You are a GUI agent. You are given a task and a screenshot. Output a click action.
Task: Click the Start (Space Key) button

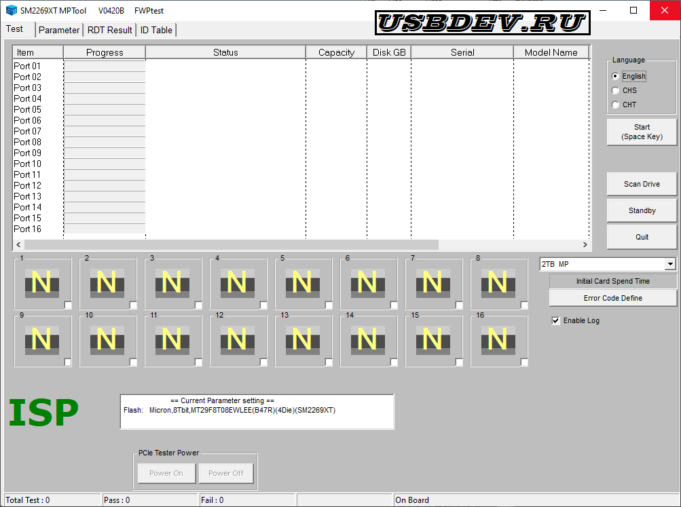[x=642, y=132]
